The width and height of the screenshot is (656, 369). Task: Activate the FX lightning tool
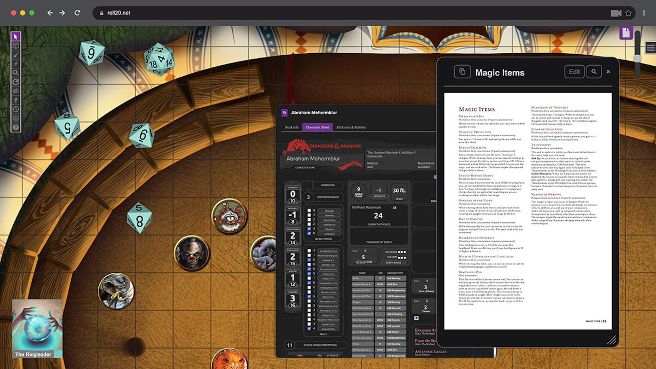point(16,64)
